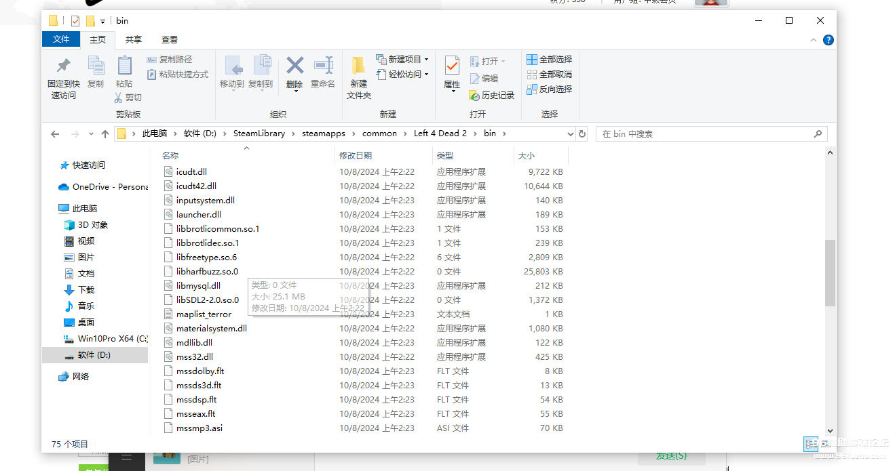
Task: Open the New Item dropdown
Action: click(x=403, y=60)
